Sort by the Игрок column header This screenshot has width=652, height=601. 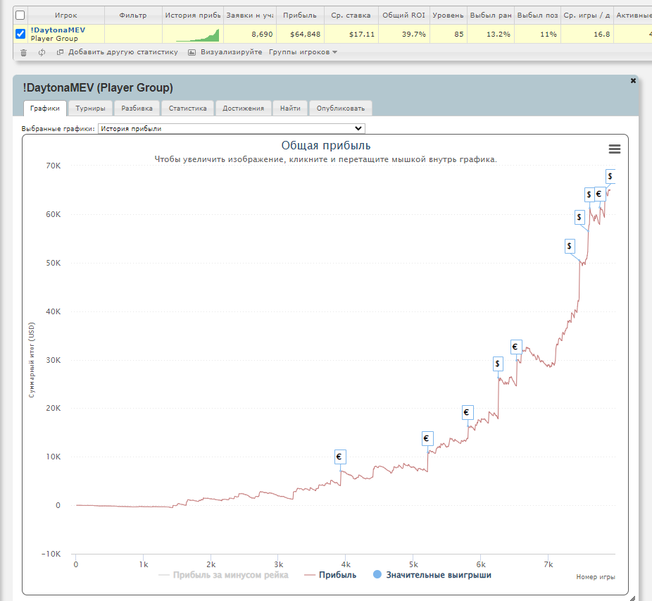point(66,16)
